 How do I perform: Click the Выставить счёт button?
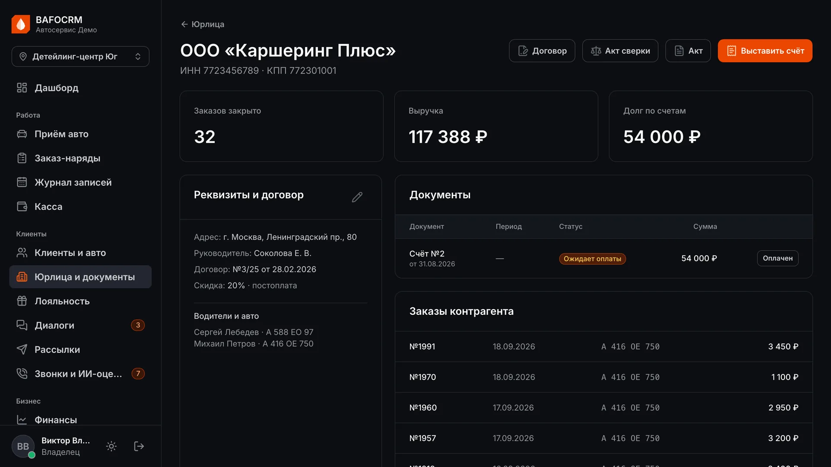(x=765, y=51)
